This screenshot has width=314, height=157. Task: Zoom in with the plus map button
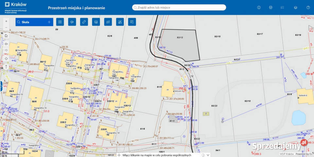point(6,21)
